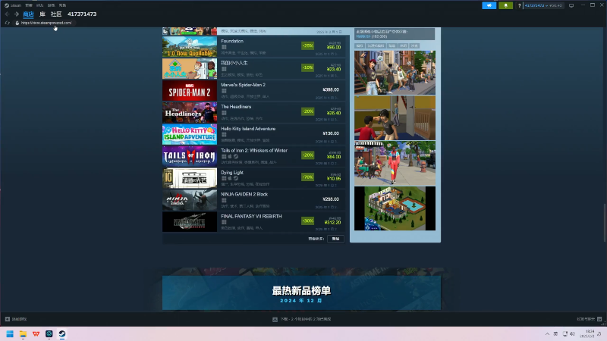Open Windows Start menu
The image size is (607, 341).
point(10,334)
